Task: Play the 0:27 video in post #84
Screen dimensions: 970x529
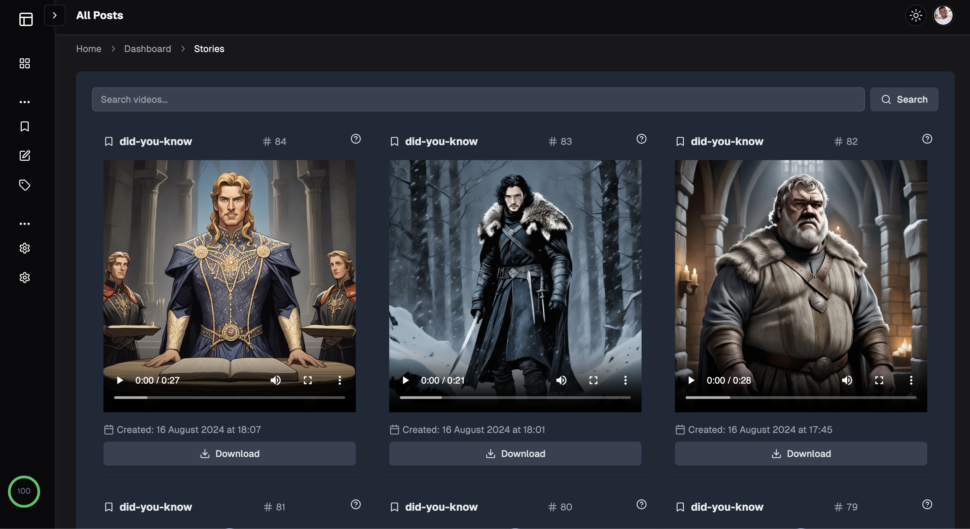Action: click(x=120, y=380)
